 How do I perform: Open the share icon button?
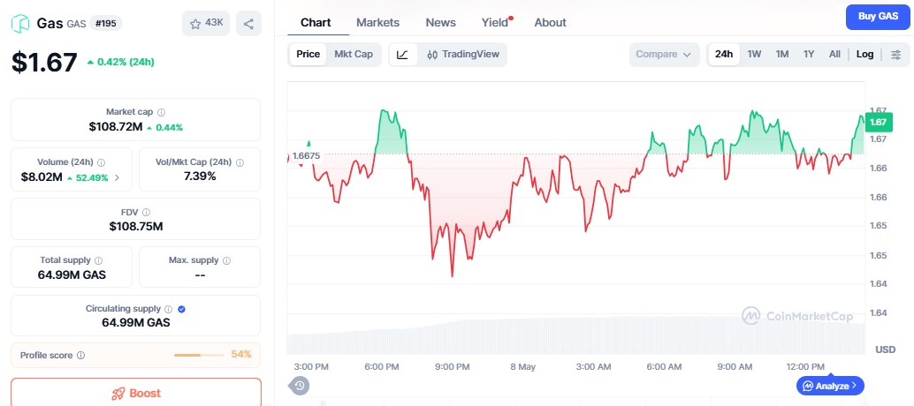[249, 23]
